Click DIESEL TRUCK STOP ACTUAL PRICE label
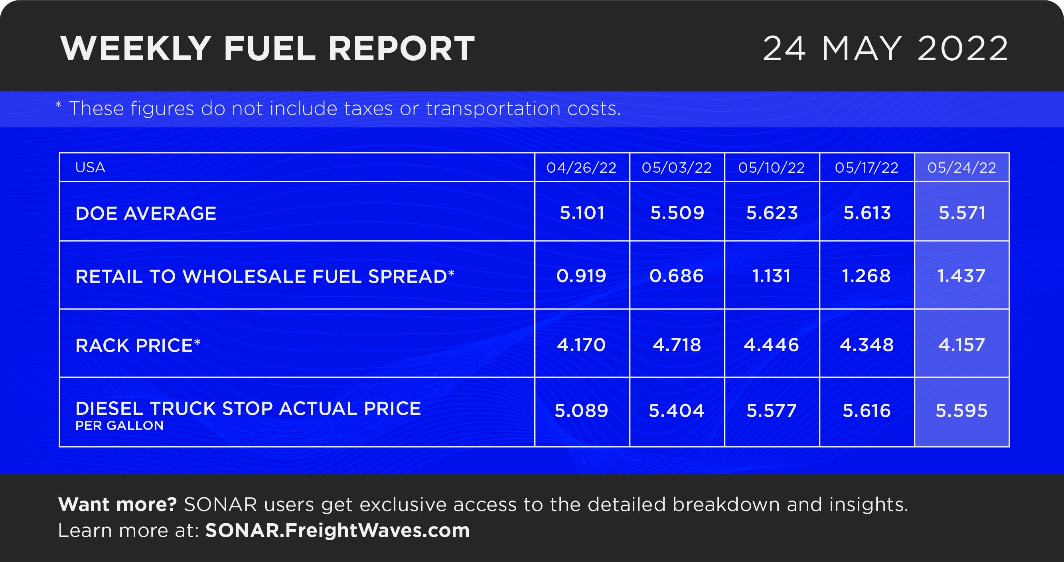1064x562 pixels. pos(248,408)
